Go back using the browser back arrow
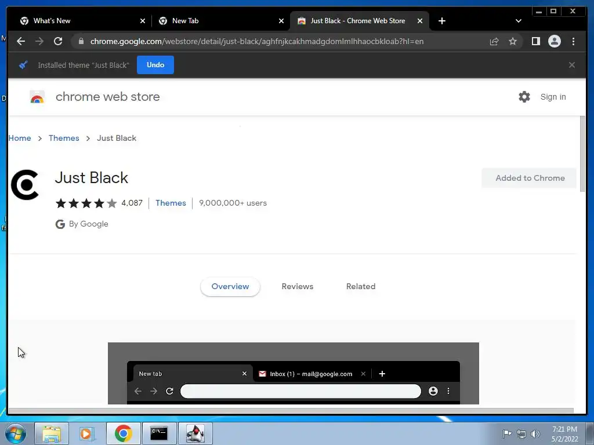Screen dimensions: 594x445 click(21, 41)
